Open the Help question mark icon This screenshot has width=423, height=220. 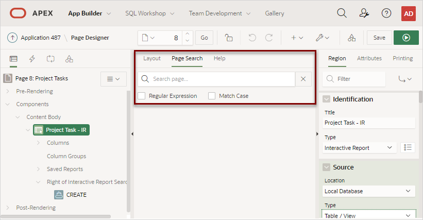point(386,13)
